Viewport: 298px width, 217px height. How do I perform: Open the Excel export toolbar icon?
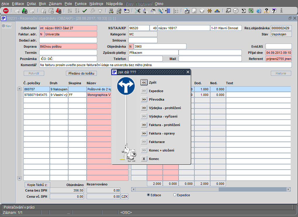251,11
